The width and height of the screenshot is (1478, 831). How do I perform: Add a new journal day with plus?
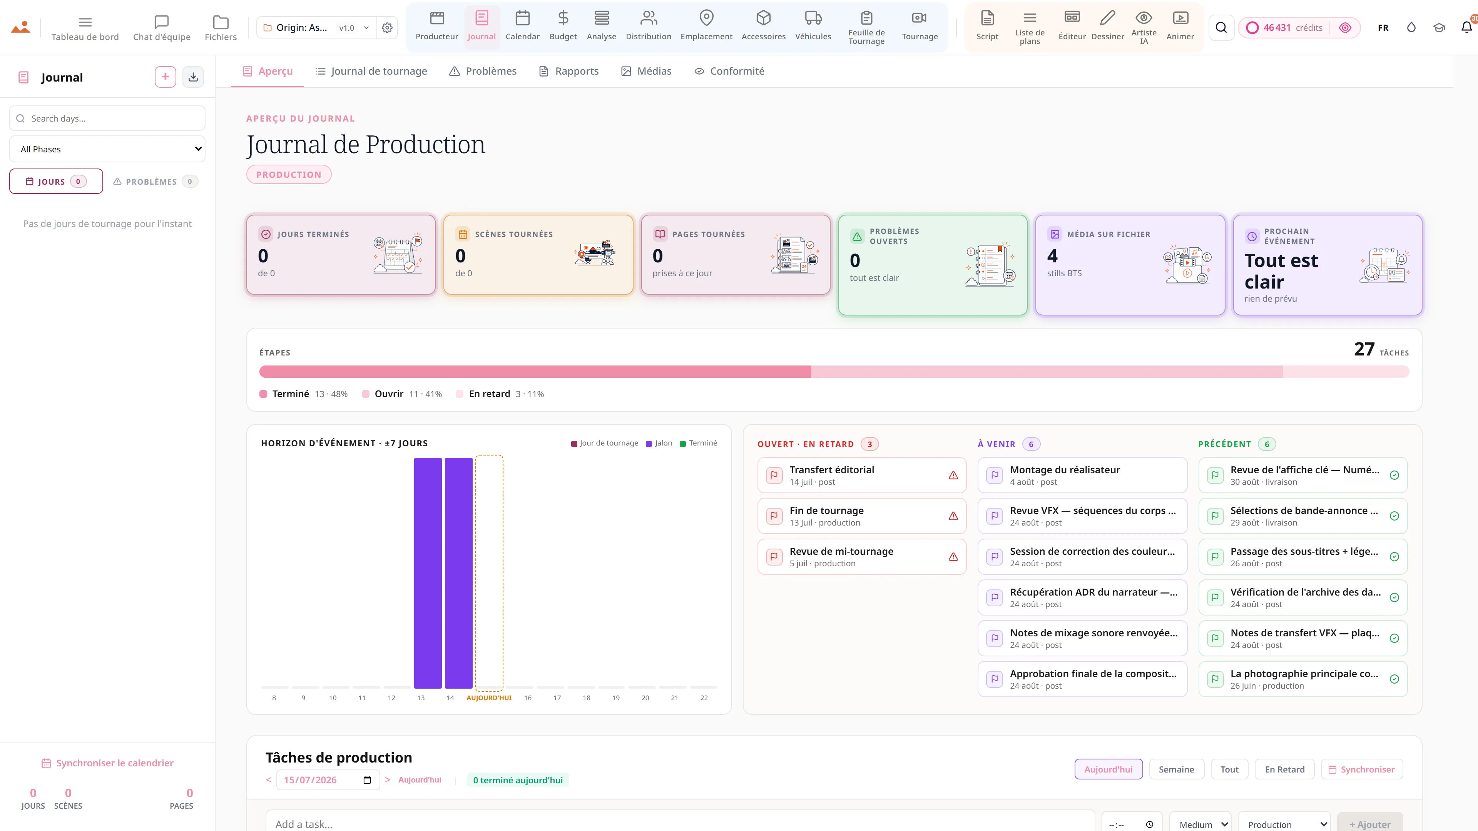click(x=165, y=77)
